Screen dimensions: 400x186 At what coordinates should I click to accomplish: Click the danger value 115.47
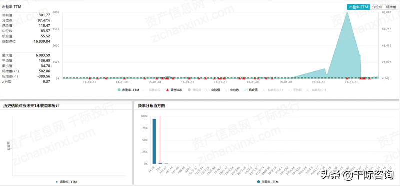[x=44, y=26]
